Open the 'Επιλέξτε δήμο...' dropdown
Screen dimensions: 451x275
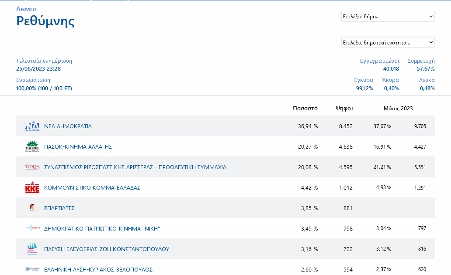point(388,17)
